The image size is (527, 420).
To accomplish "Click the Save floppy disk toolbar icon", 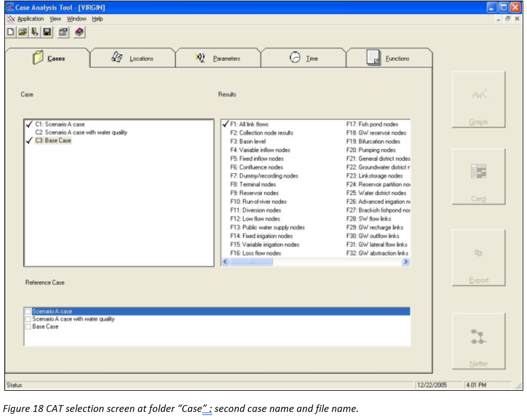I will coord(47,32).
